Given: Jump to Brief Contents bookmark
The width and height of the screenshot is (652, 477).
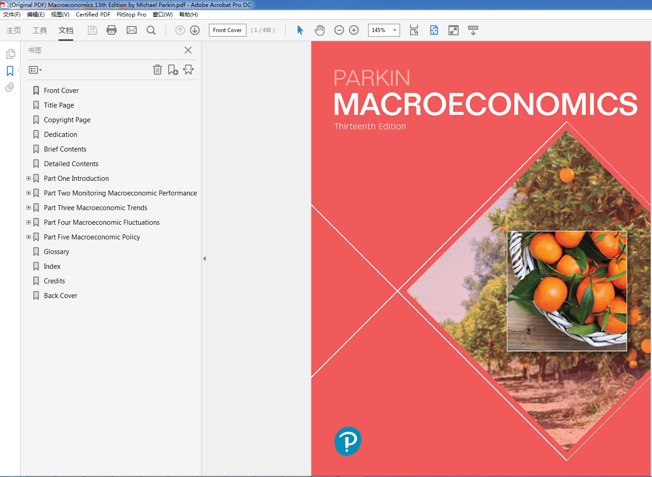Looking at the screenshot, I should point(65,149).
